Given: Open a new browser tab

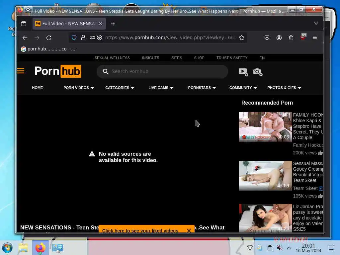Looking at the screenshot, I should [113, 24].
